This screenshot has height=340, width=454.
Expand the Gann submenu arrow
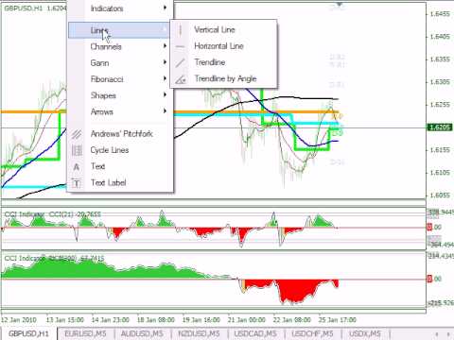[x=165, y=62]
